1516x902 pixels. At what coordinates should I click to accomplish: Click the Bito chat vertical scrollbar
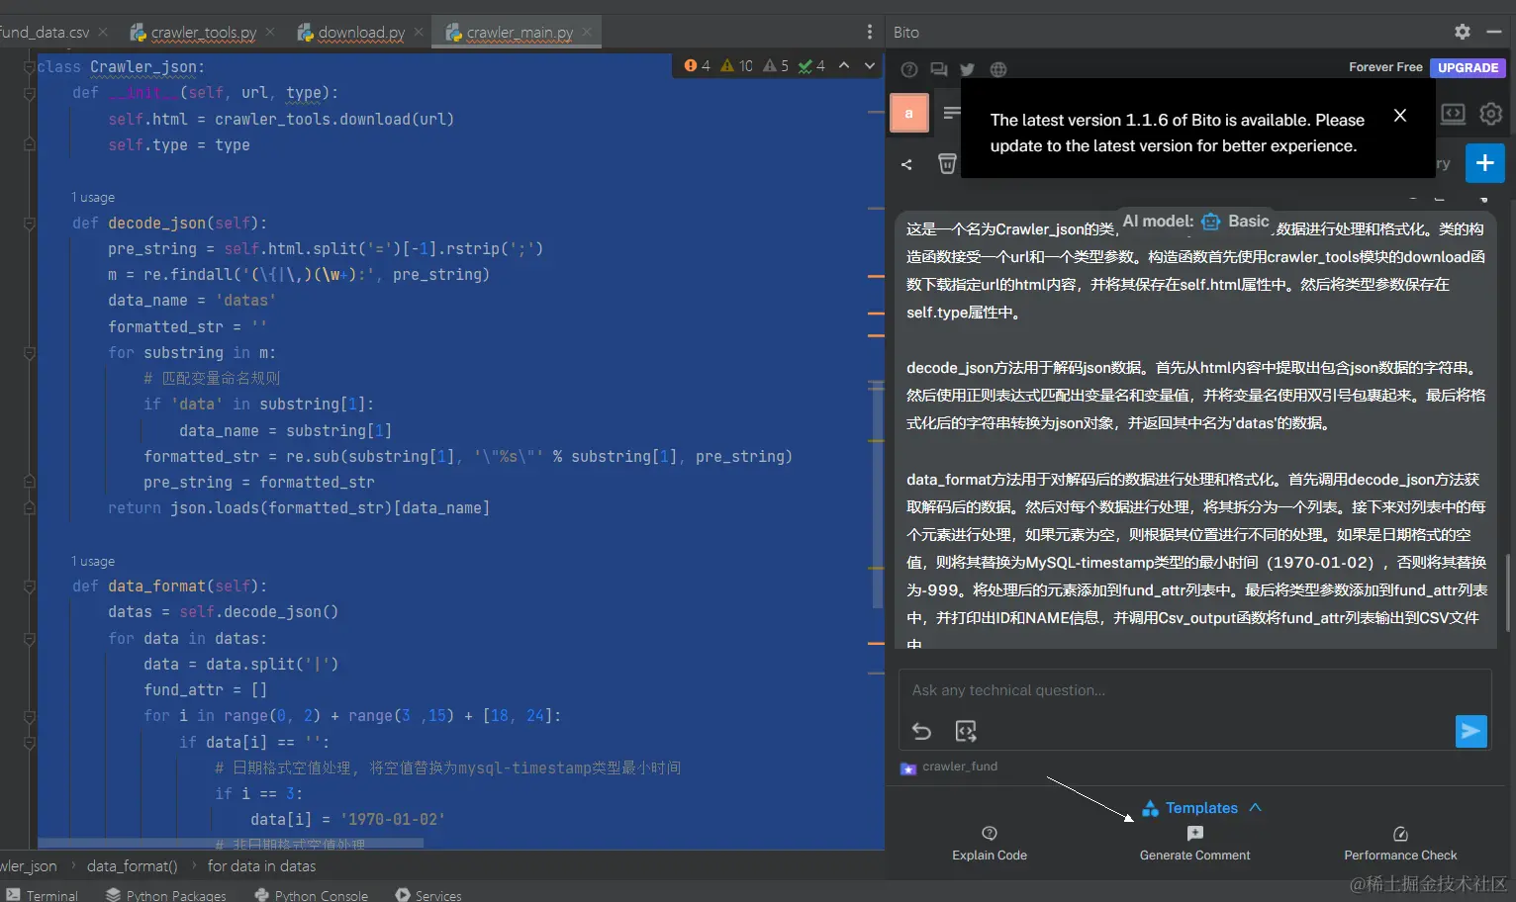pos(1509,592)
